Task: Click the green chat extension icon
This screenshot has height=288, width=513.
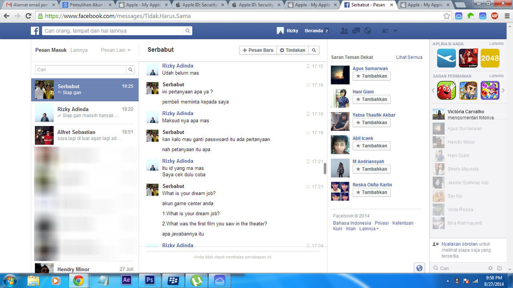Action: click(471, 16)
